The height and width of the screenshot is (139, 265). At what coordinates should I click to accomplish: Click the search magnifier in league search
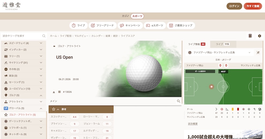(44, 36)
